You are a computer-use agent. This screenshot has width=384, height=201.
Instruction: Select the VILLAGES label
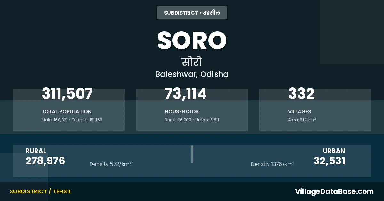pos(300,112)
